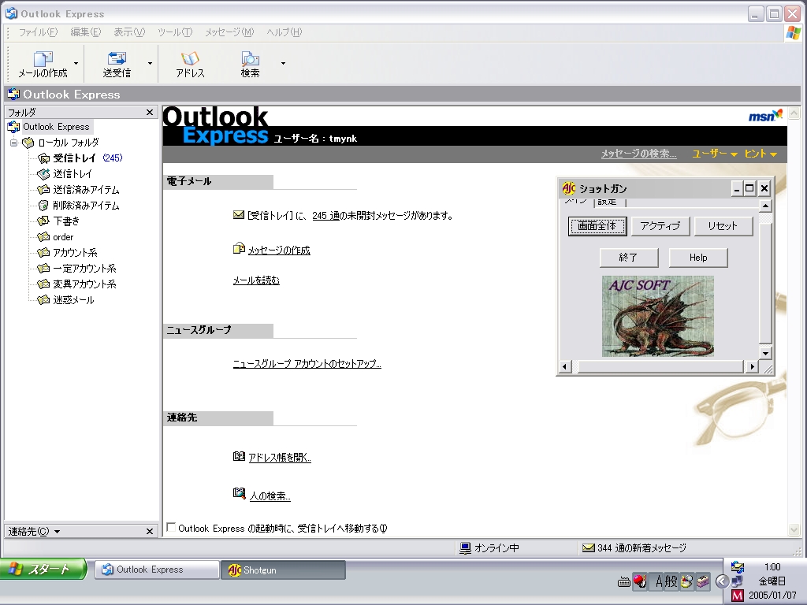Click the メールの作成 (Create Mail) toolbar icon

(x=43, y=58)
